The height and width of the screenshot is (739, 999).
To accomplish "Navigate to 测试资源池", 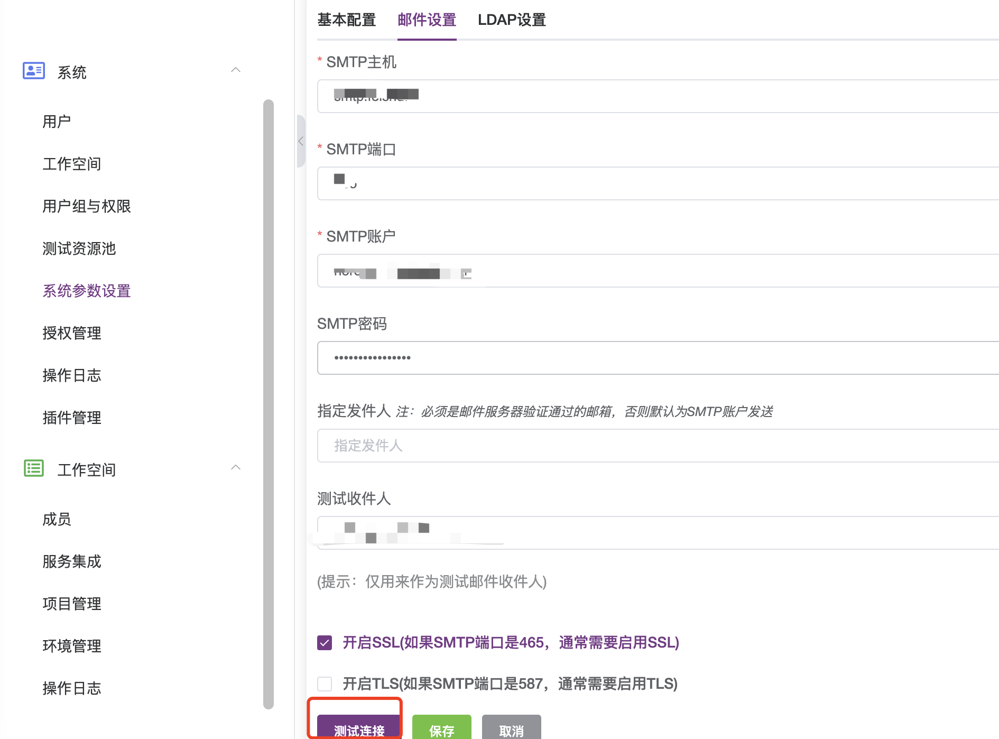I will coord(79,248).
